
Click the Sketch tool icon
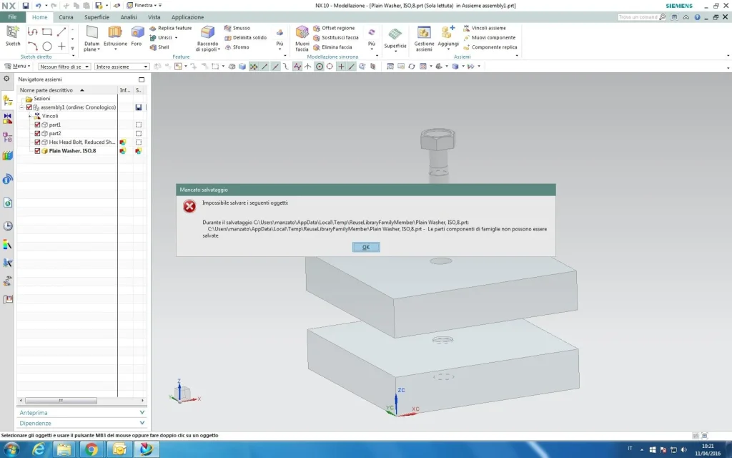[13, 33]
